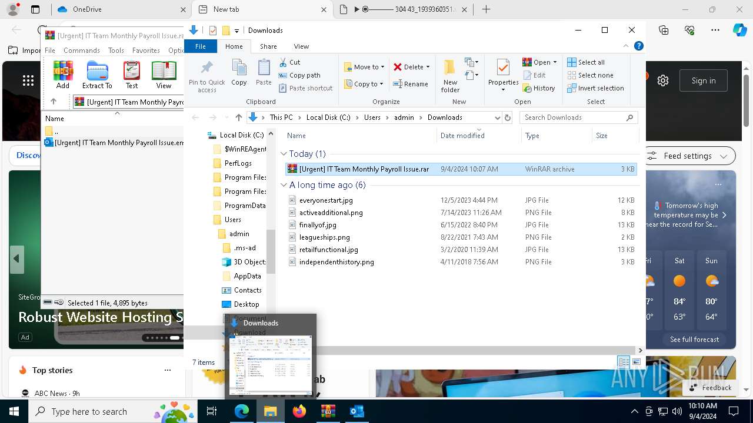
Task: Click Paste shortcut in the ribbon
Action: pos(305,88)
